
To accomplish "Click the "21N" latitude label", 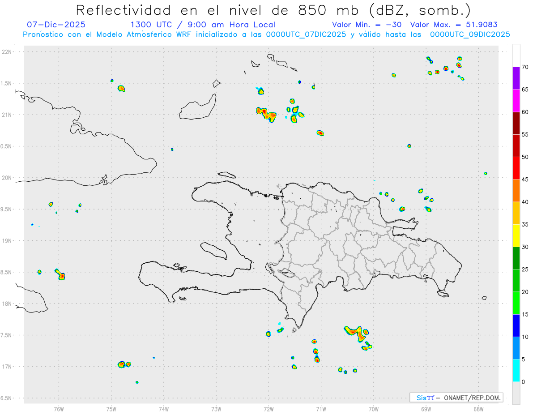I will [x=8, y=115].
